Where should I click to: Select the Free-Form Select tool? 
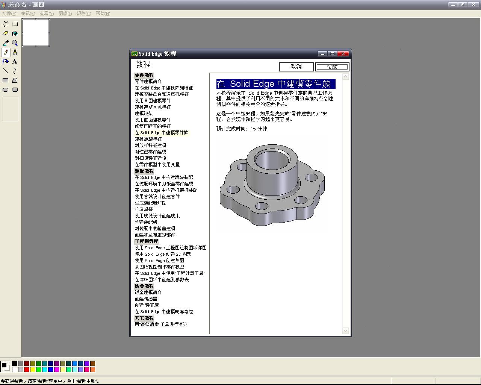6,24
